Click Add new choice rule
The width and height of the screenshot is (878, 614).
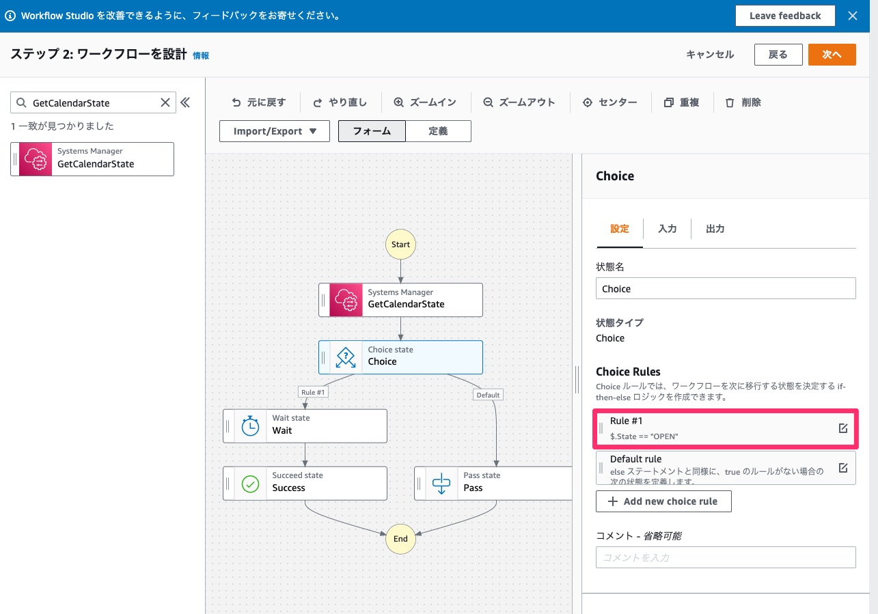click(x=663, y=501)
